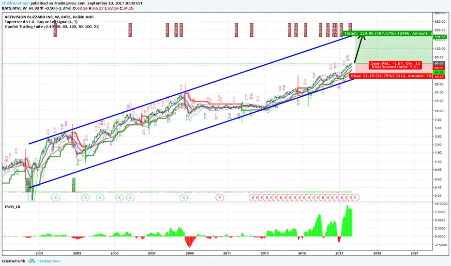Screen dimensions: 451x266
Task: Click the 66.62 price tag on axis
Action: [439, 63]
